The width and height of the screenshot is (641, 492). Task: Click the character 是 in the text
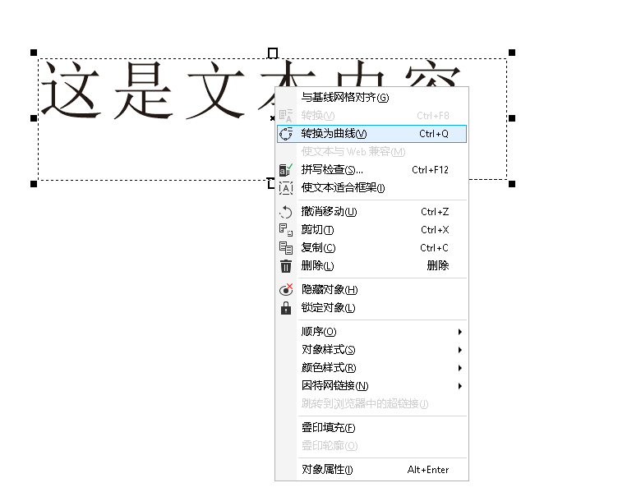pos(144,90)
